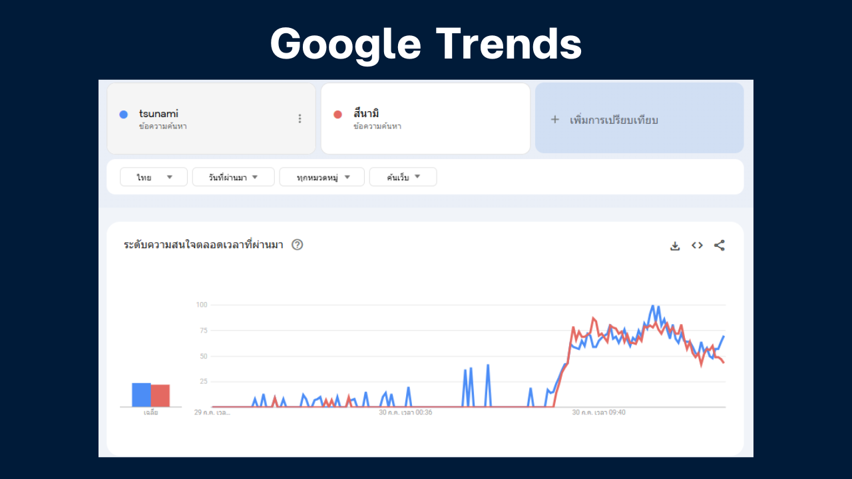Screen dimensions: 852x479
Task: Expand the วันที่ผ่านมา time range dropdown
Action: pyautogui.click(x=233, y=177)
